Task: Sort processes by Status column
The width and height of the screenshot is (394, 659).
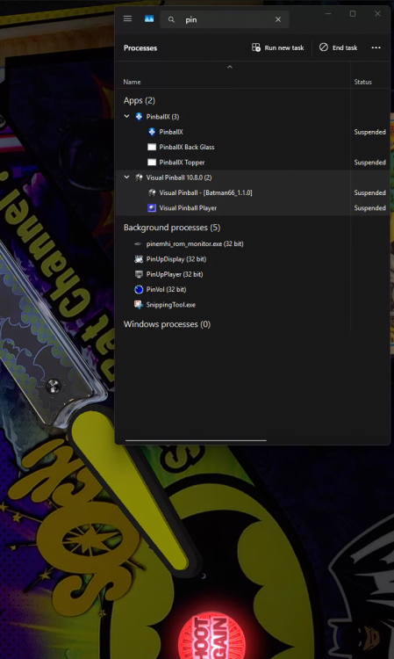Action: (363, 82)
